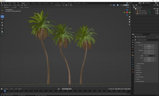The height and width of the screenshot is (96, 159).
Task: Toggle the pin icon in Properties editor
Action: [157, 37]
